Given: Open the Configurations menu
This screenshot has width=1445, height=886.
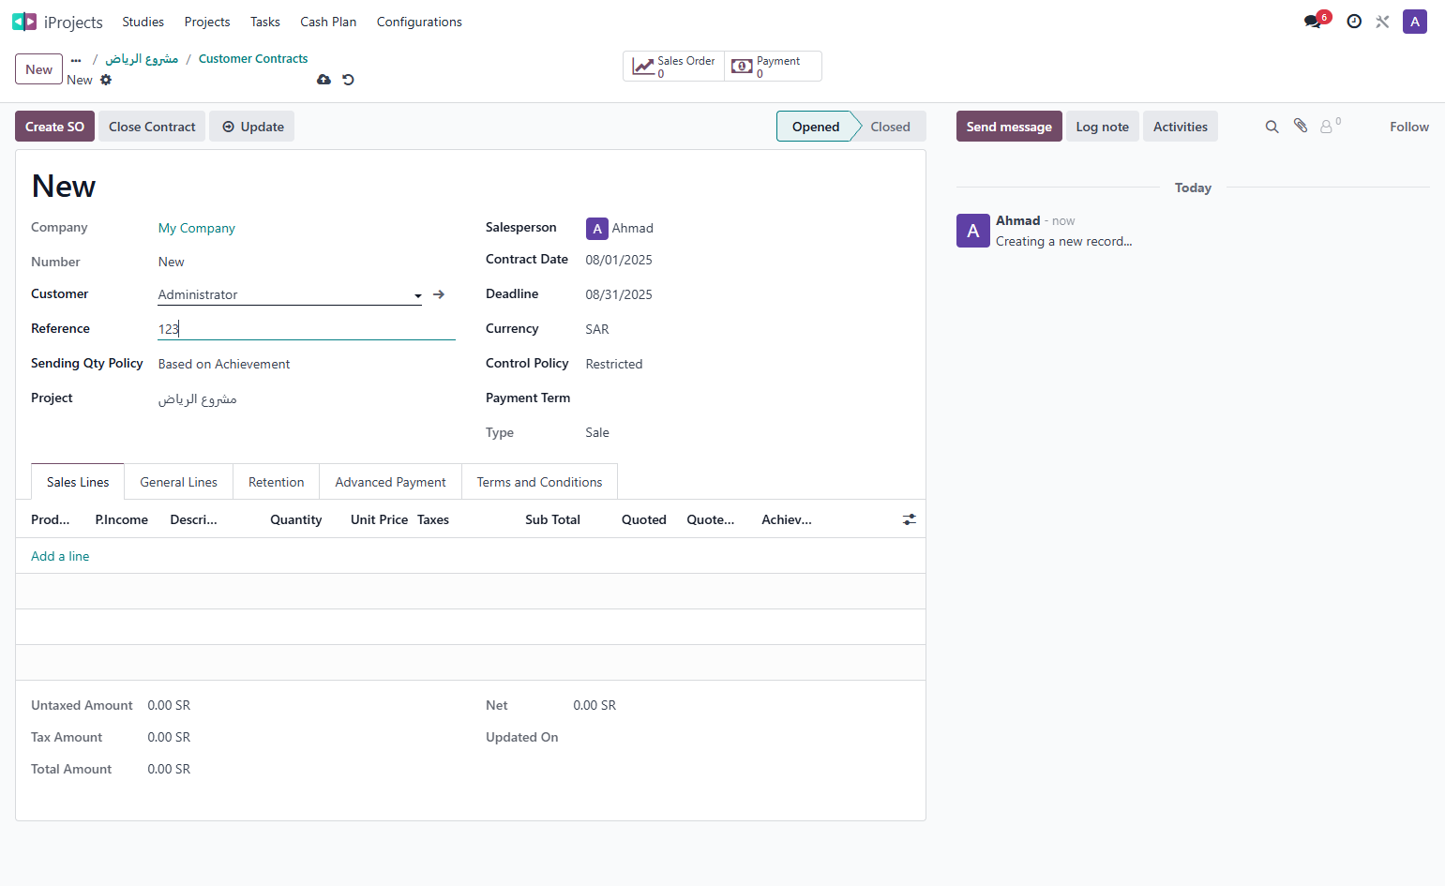Looking at the screenshot, I should tap(419, 22).
